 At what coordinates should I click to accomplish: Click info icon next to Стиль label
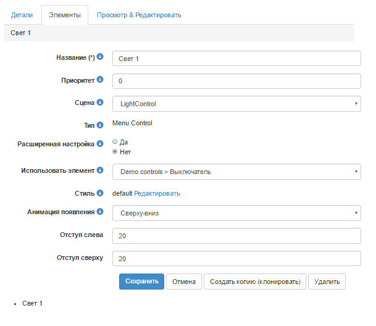coord(100,193)
